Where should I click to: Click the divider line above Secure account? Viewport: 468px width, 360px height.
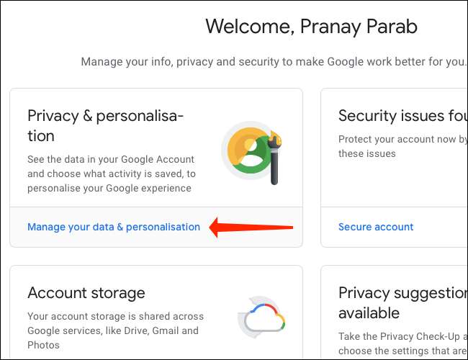pos(395,207)
